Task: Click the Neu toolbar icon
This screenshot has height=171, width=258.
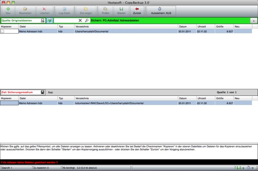Action: (8, 9)
